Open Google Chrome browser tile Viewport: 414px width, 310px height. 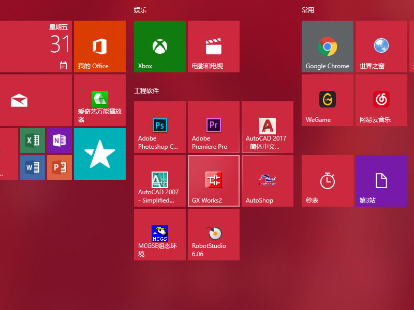[327, 47]
